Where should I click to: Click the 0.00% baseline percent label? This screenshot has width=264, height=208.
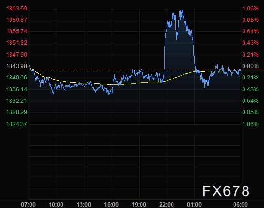click(x=250, y=66)
